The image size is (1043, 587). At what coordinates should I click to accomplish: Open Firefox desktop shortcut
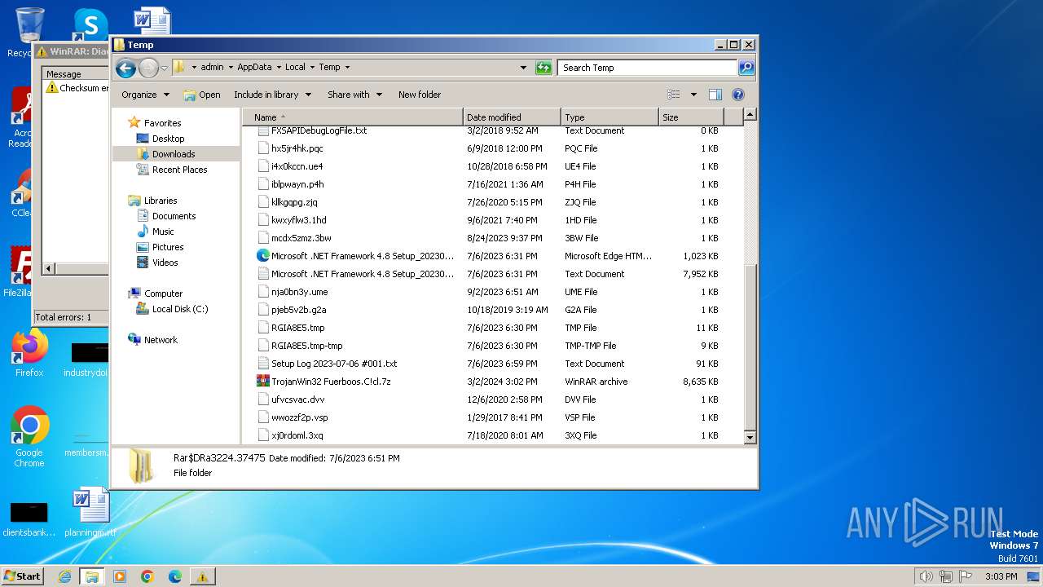point(29,354)
